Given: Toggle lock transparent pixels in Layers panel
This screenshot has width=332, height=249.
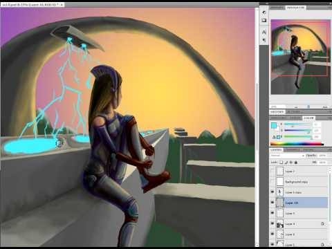Looking at the screenshot, I should tap(282, 163).
